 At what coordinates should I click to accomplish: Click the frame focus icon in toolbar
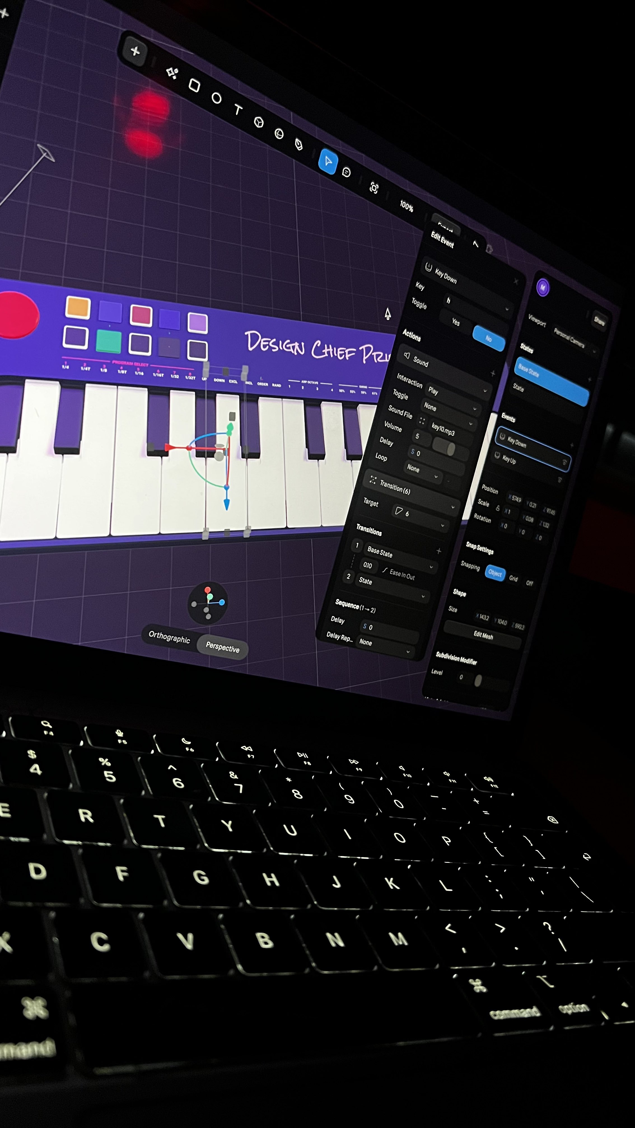[374, 188]
